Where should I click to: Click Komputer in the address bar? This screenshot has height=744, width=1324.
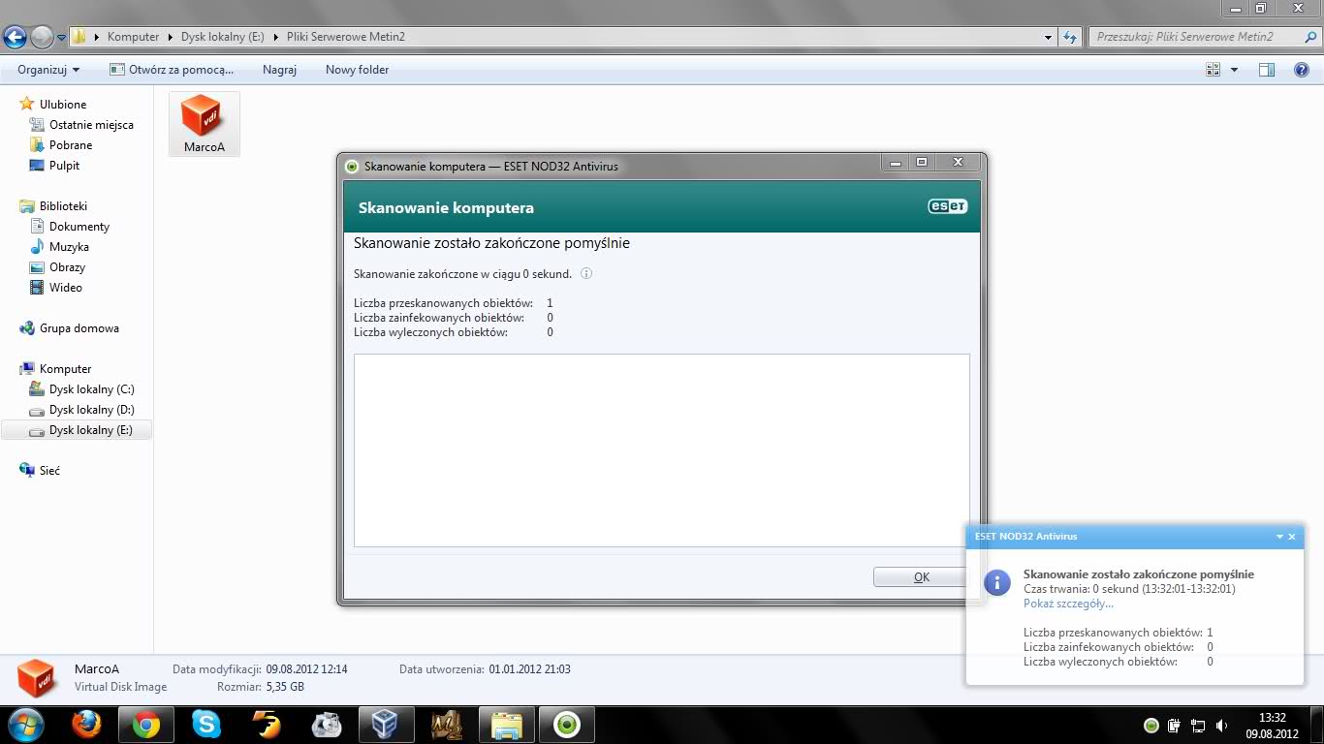click(x=133, y=37)
